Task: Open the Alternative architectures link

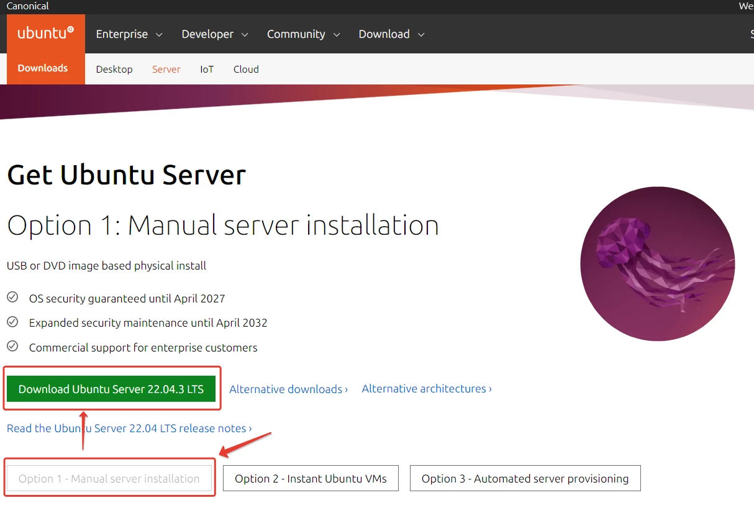Action: tap(427, 389)
